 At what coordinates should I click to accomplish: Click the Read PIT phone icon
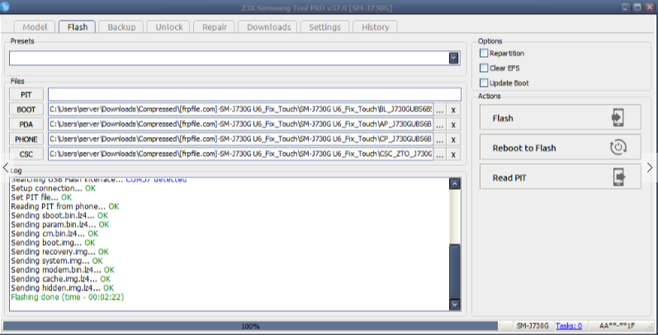[x=619, y=177]
